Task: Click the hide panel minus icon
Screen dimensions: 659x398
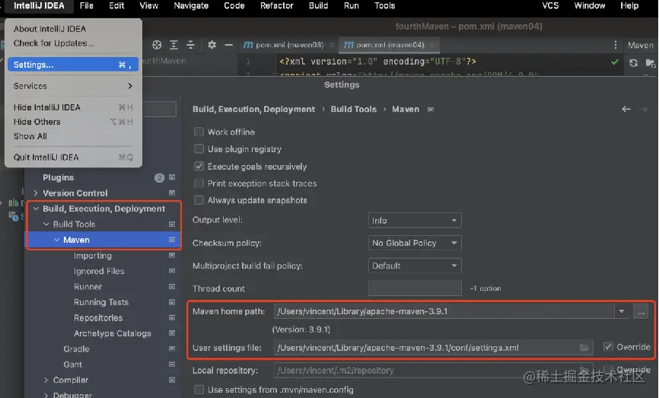Action: (x=228, y=45)
